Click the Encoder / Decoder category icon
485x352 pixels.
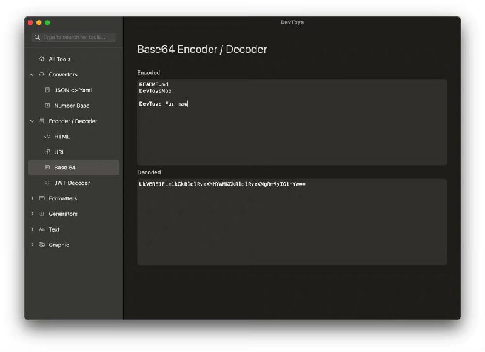coord(42,121)
